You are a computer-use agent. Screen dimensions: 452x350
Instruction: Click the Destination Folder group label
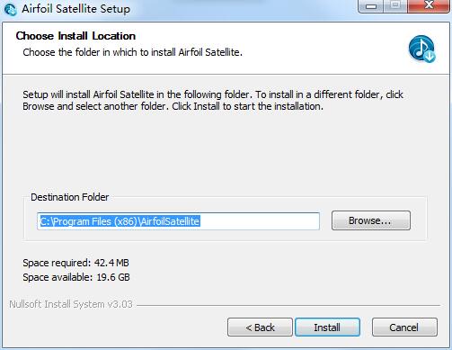(70, 197)
